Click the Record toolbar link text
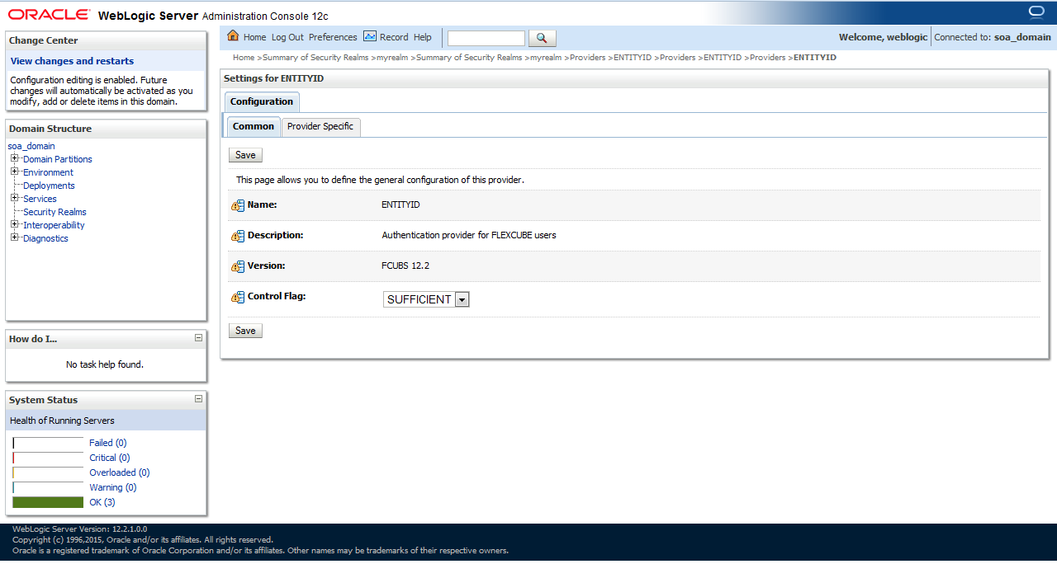The height and width of the screenshot is (564, 1057). pos(394,37)
